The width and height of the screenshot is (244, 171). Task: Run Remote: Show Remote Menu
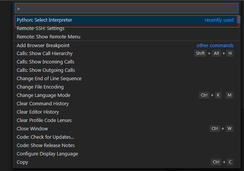[x=126, y=37]
